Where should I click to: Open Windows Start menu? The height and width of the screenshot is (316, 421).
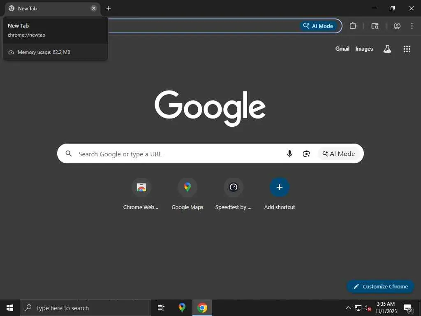[x=10, y=308]
